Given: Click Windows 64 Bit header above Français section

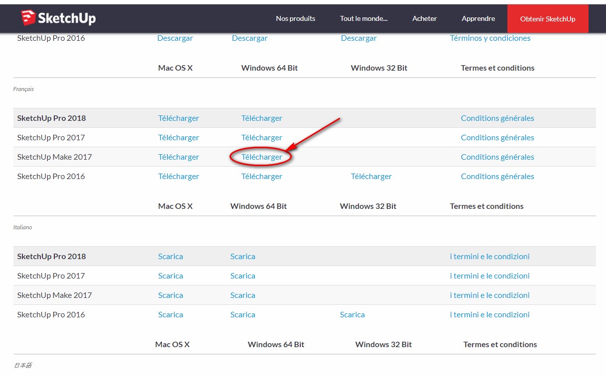Looking at the screenshot, I should pos(270,68).
